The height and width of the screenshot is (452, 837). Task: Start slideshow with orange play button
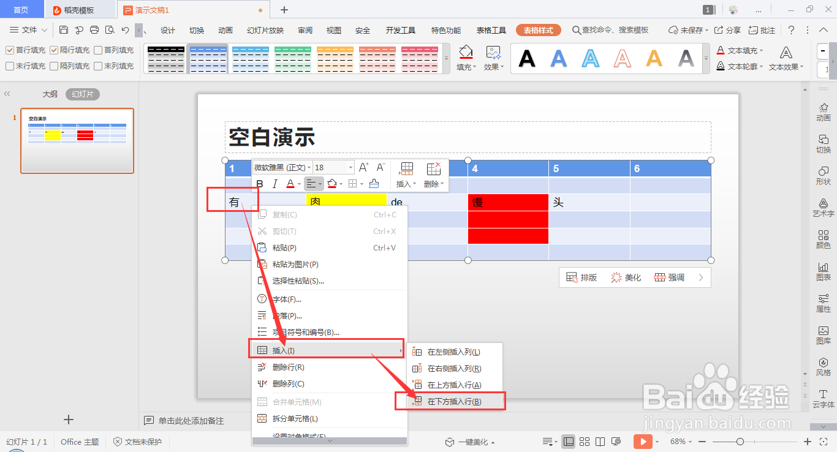click(x=642, y=442)
